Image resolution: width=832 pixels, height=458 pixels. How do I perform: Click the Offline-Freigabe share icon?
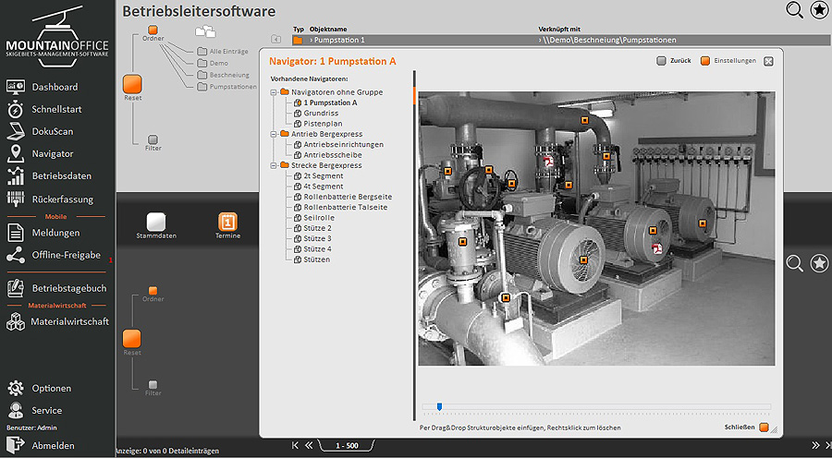pyautogui.click(x=16, y=255)
